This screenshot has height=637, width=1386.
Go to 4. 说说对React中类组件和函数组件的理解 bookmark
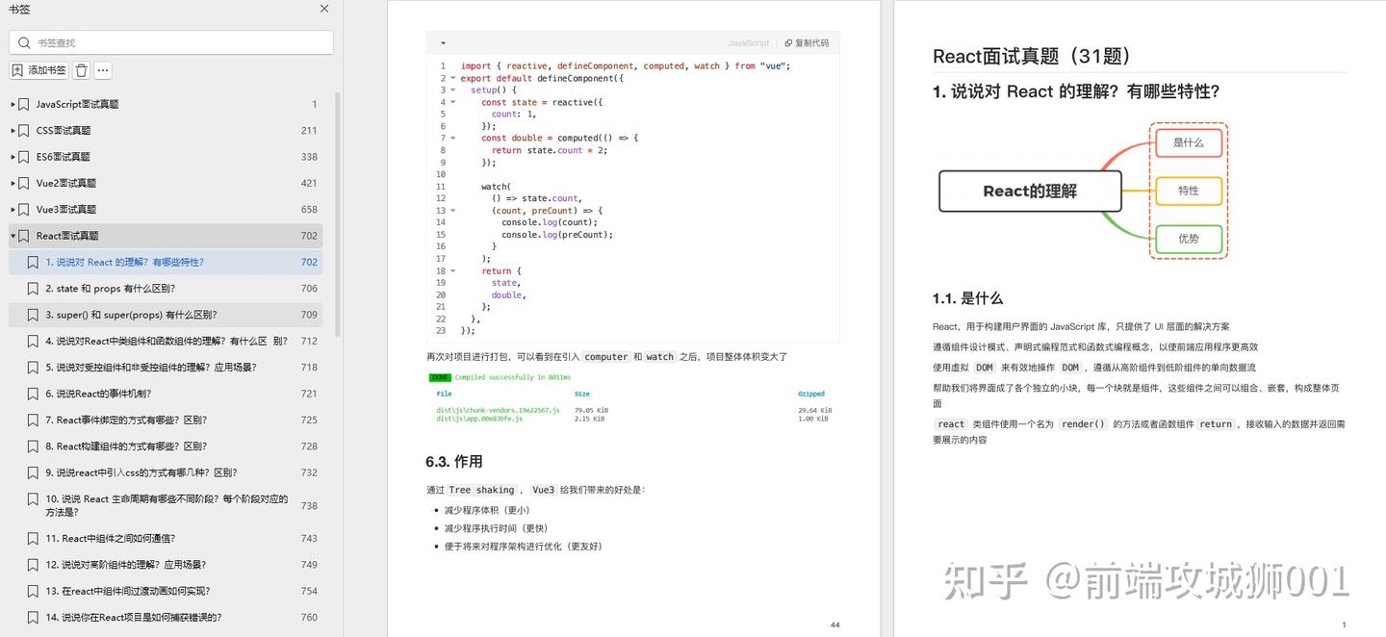click(167, 341)
